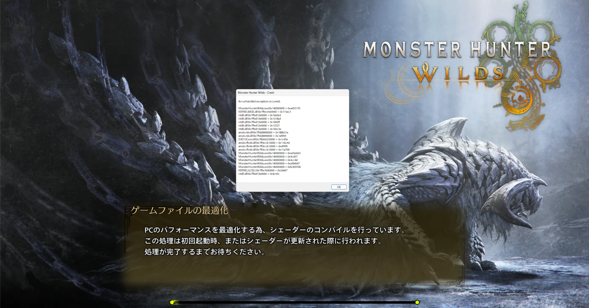
Task: Click the 'Monster Hunter Wilds - Crash' title bar
Action: [292, 93]
